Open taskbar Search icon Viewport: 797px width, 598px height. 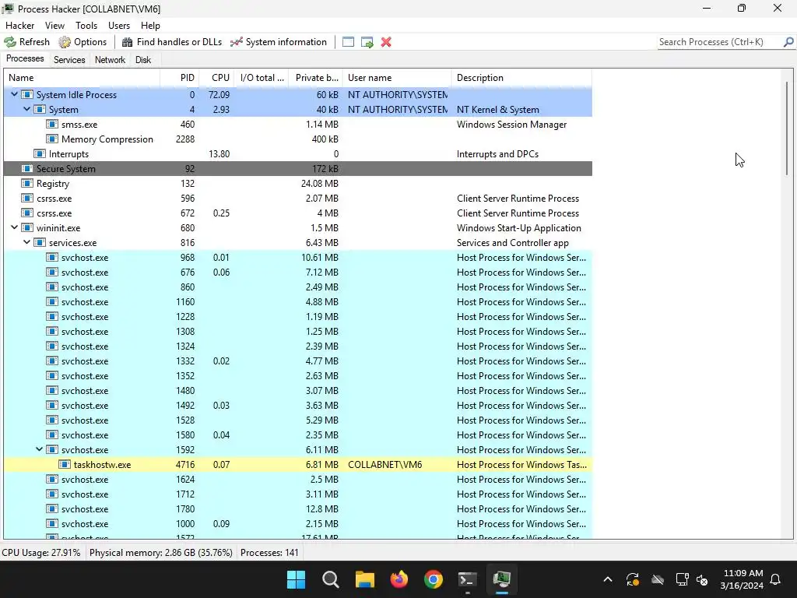pyautogui.click(x=330, y=579)
